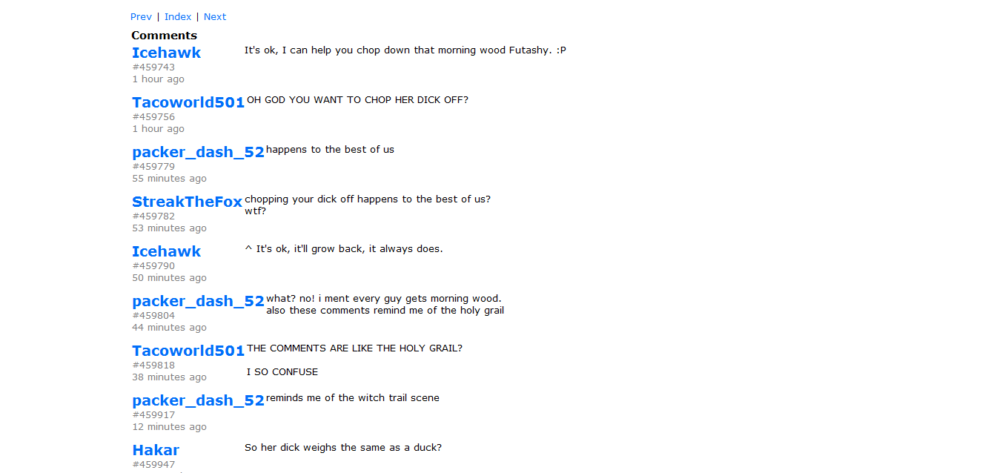Visit StreakTheFox's user profile link
Screen dimensions: 994x473
click(187, 202)
